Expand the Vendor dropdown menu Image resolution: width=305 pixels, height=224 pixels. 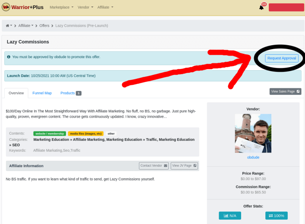85,7
